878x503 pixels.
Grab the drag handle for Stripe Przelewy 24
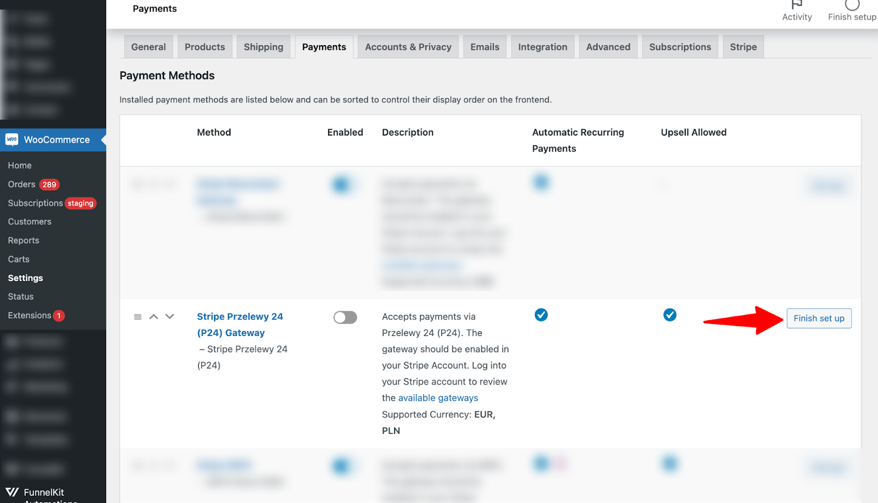138,317
